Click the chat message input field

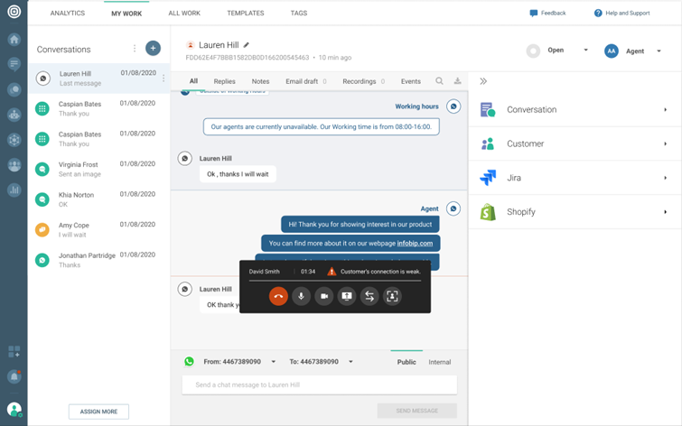tap(319, 385)
